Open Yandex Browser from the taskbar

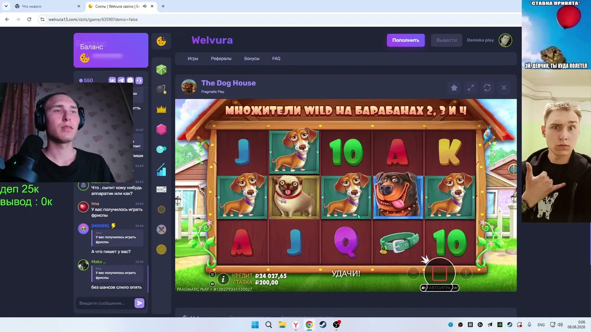[295, 325]
